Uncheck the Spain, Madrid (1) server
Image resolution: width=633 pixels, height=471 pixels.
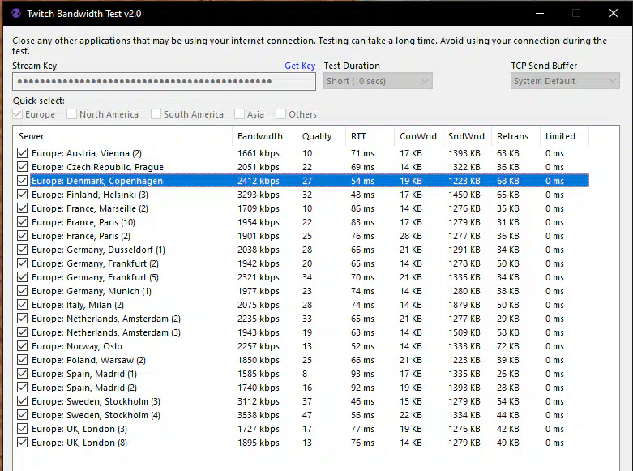23,374
